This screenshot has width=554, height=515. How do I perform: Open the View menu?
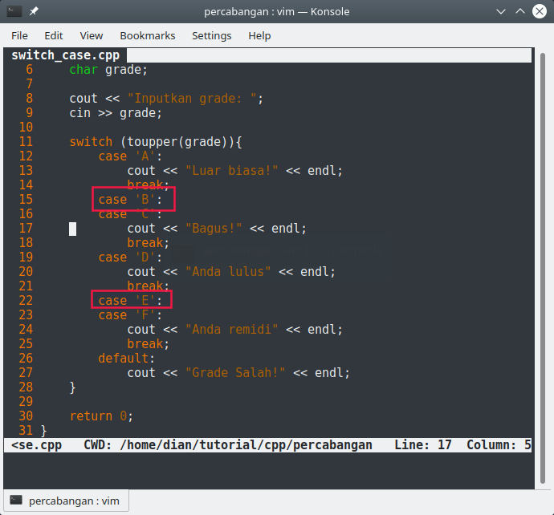(x=92, y=36)
